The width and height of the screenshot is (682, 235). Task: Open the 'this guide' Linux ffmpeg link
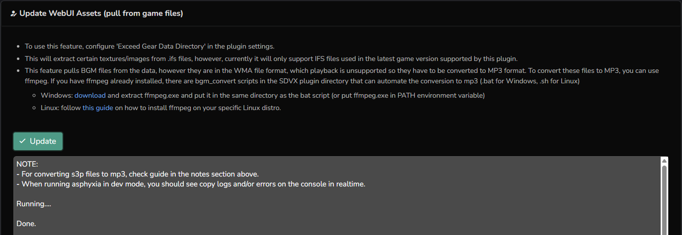[98, 108]
